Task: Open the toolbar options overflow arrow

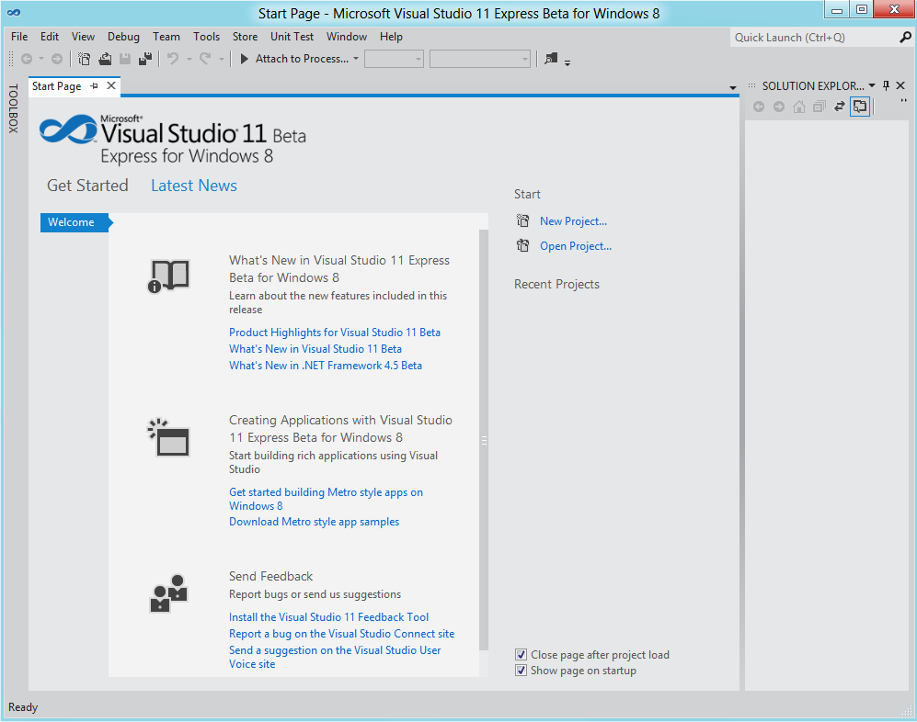Action: click(x=567, y=62)
